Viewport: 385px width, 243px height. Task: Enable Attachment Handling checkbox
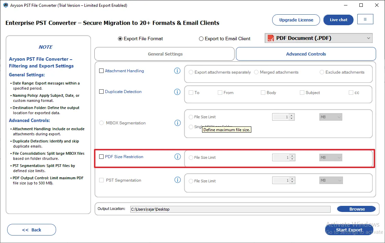point(102,71)
